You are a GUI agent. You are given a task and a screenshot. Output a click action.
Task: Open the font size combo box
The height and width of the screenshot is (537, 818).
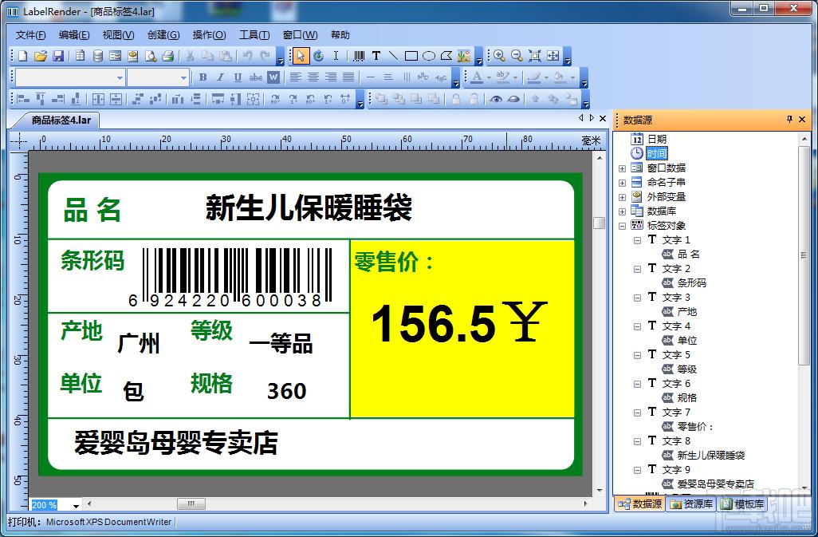pos(158,77)
